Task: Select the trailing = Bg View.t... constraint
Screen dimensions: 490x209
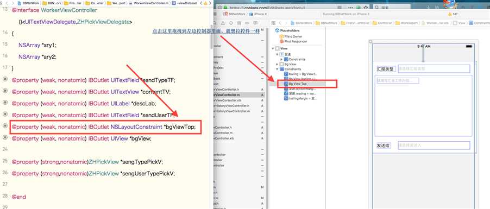Action: click(x=300, y=74)
